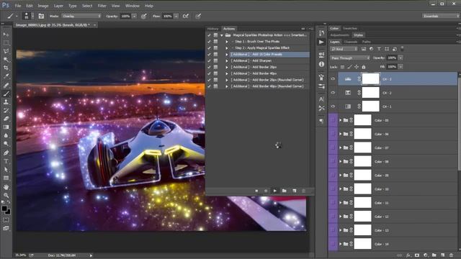Screen dimensions: 461x259
Task: Select the Clone Stamp tool
Action: [x=6, y=102]
